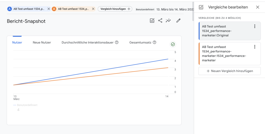Click the blue line in chart

point(91,72)
